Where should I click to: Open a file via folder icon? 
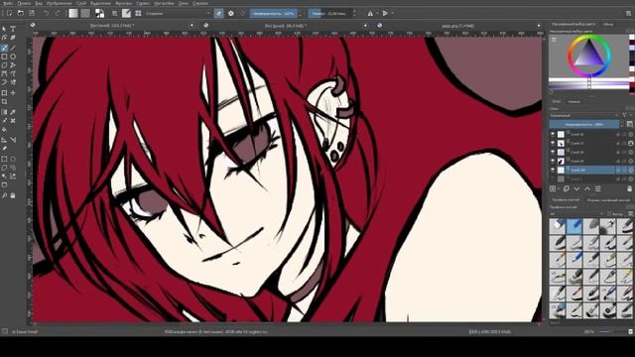coord(20,13)
